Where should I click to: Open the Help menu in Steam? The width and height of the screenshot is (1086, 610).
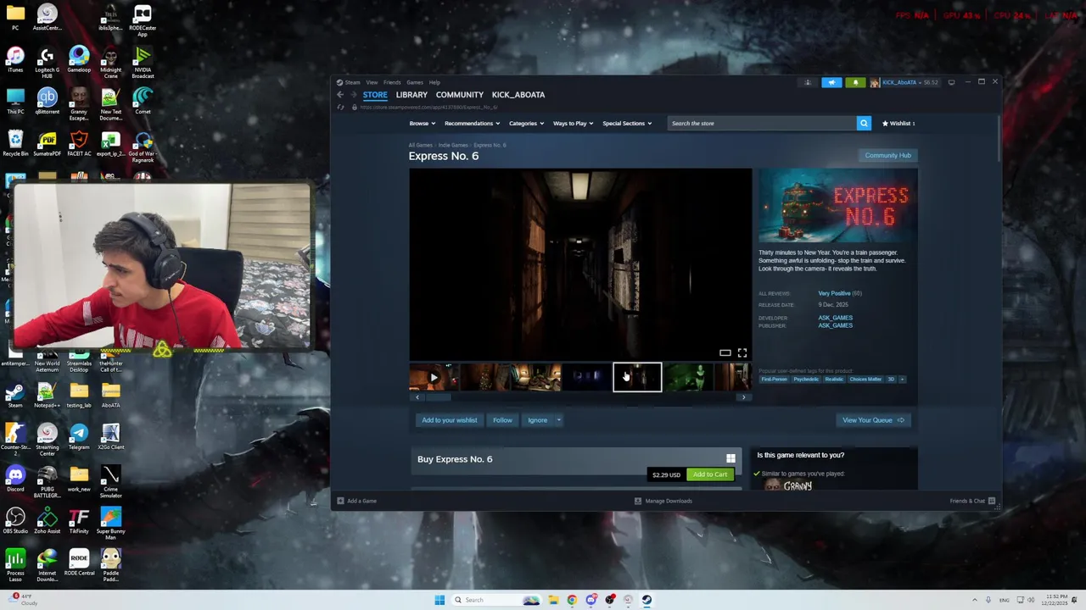(434, 82)
